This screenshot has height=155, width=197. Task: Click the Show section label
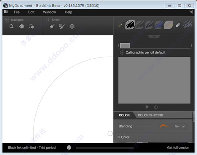click(x=56, y=20)
